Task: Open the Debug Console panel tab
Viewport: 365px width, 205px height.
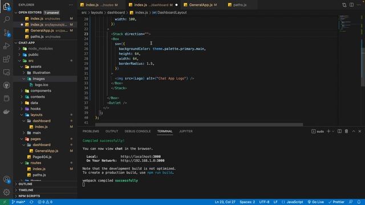Action: click(x=137, y=132)
